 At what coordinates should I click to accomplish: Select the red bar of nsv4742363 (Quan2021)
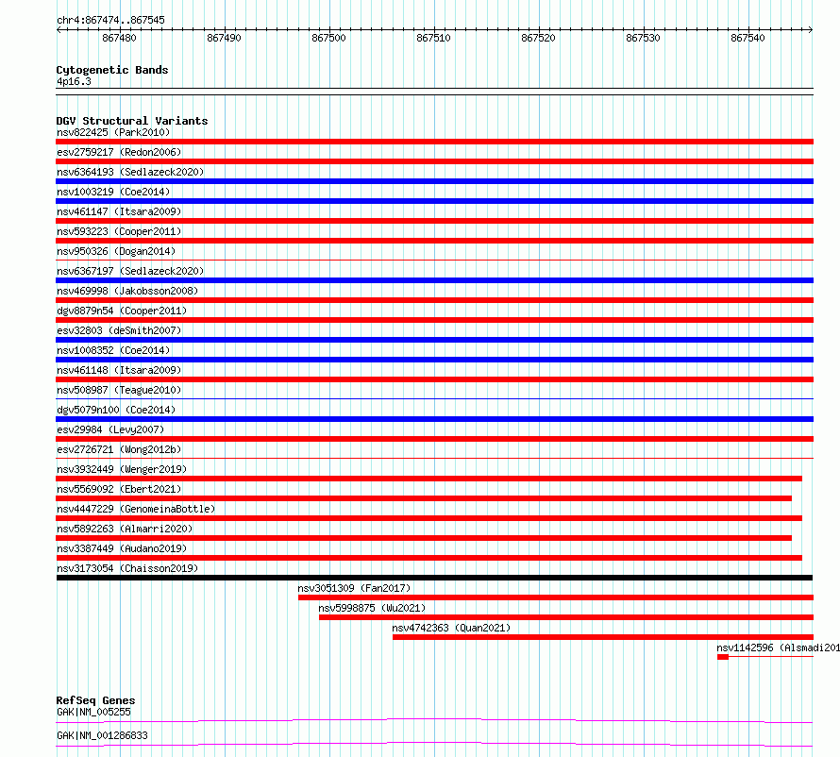[603, 637]
